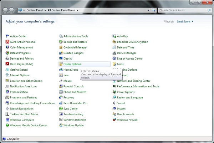The width and height of the screenshot is (214, 143).
Task: Click Control Panel in the address breadcrumb
Action: pyautogui.click(x=35, y=10)
